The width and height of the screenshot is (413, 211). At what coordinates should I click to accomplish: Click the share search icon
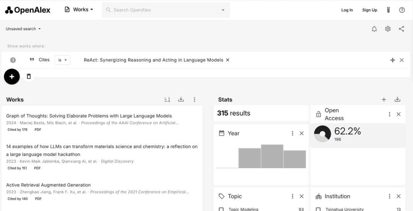coord(401,29)
